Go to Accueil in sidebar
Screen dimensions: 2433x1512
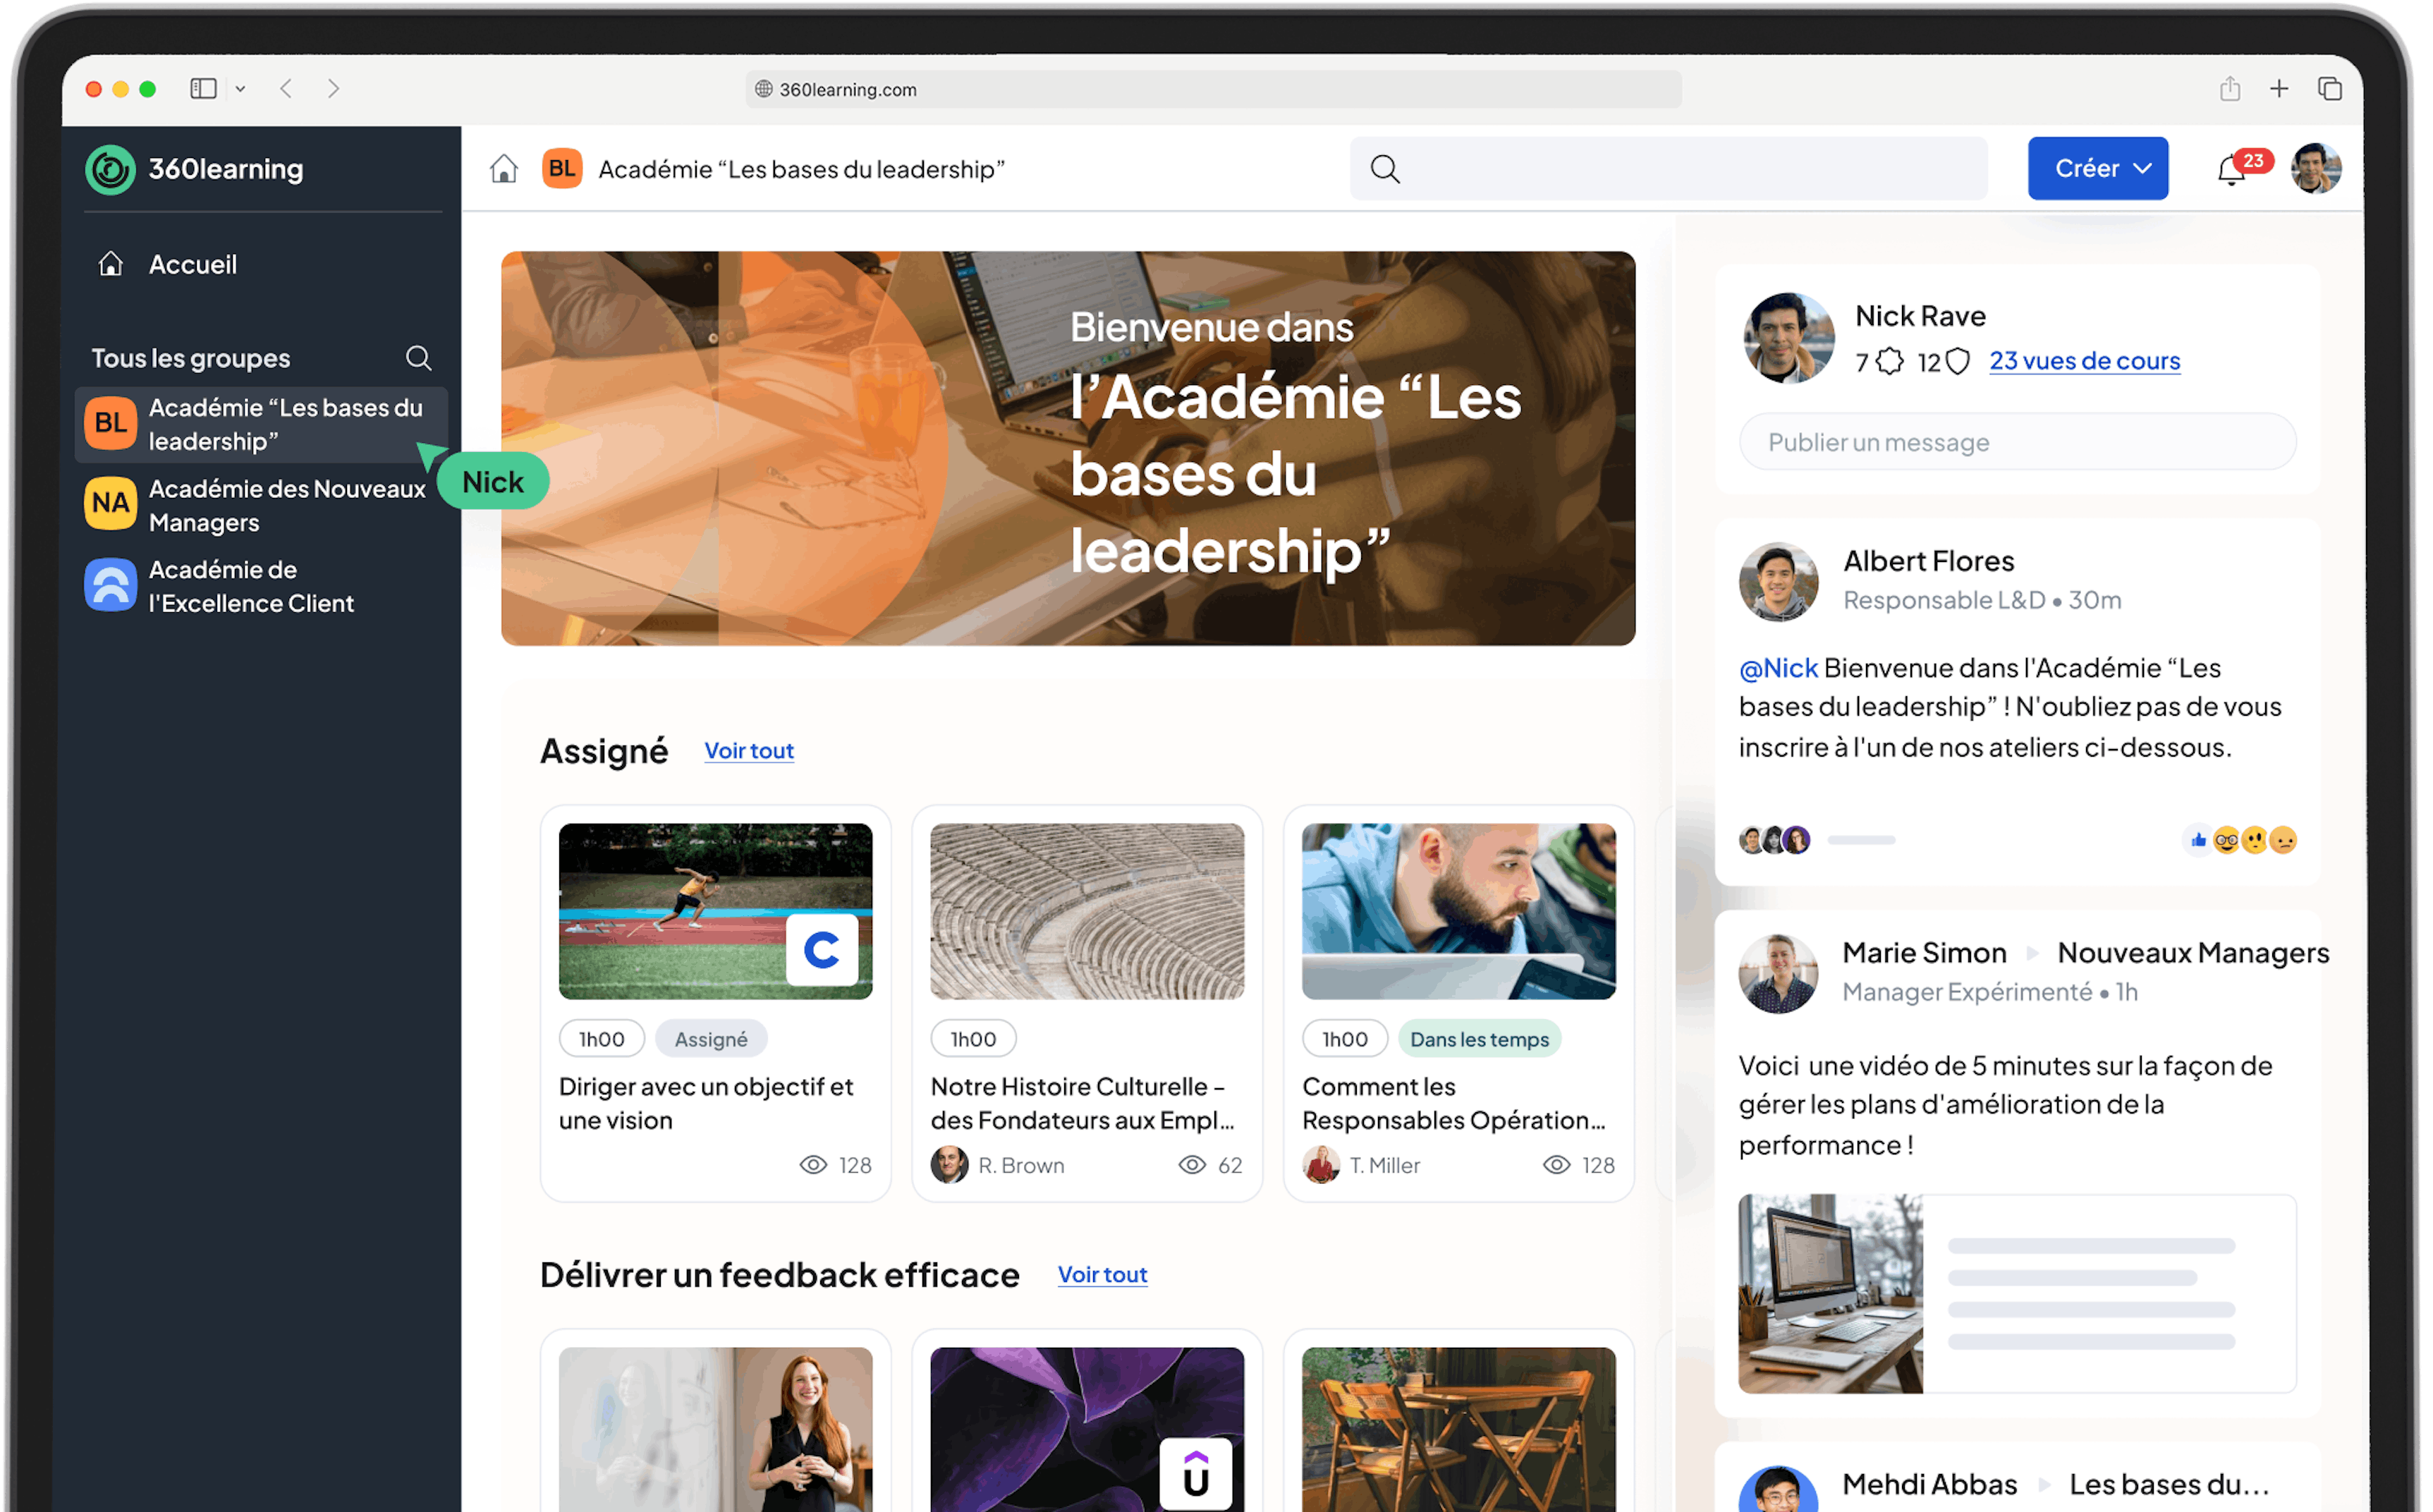[x=192, y=264]
